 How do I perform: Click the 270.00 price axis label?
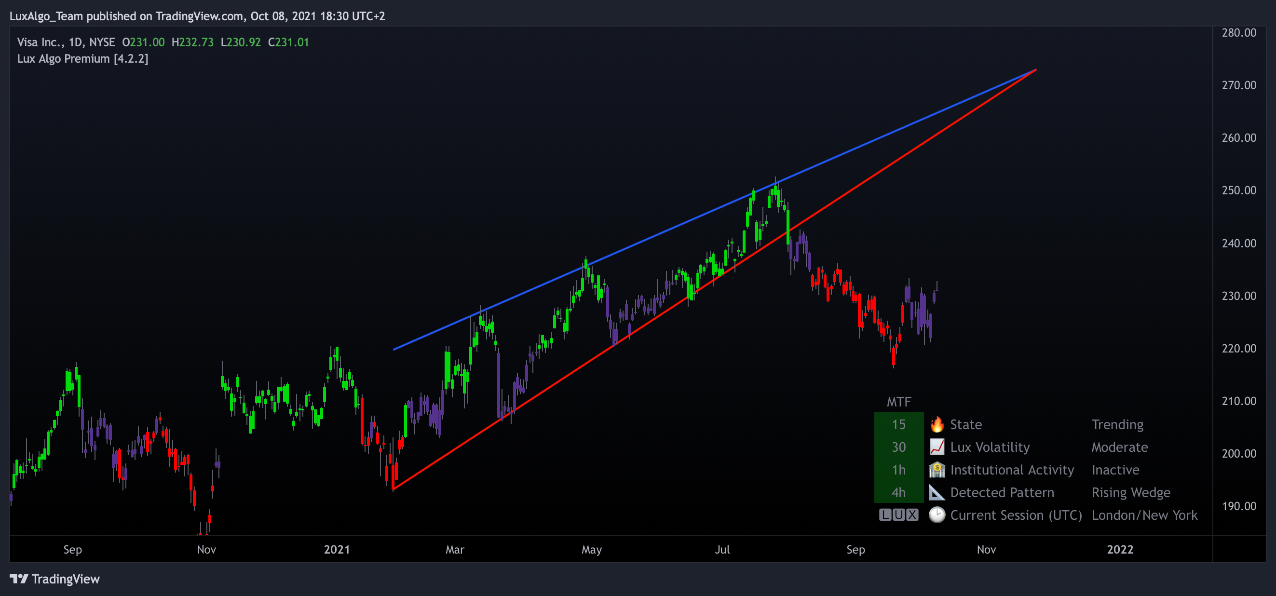1238,85
